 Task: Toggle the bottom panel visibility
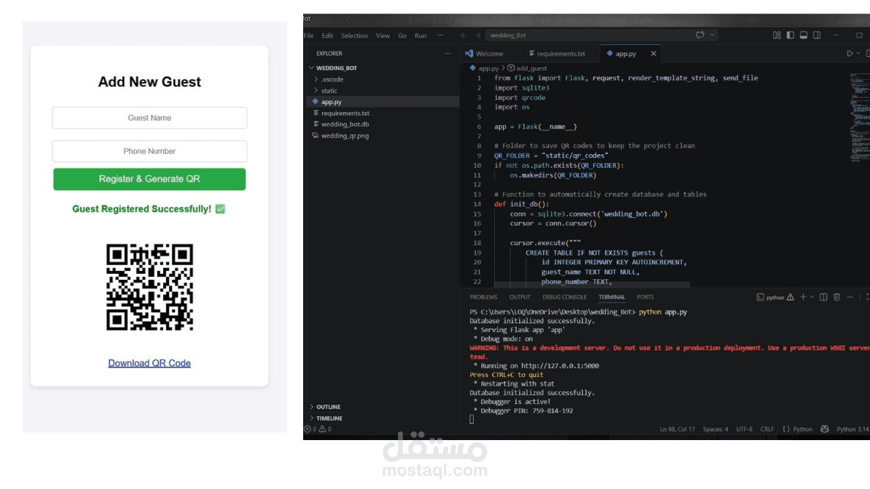point(803,35)
